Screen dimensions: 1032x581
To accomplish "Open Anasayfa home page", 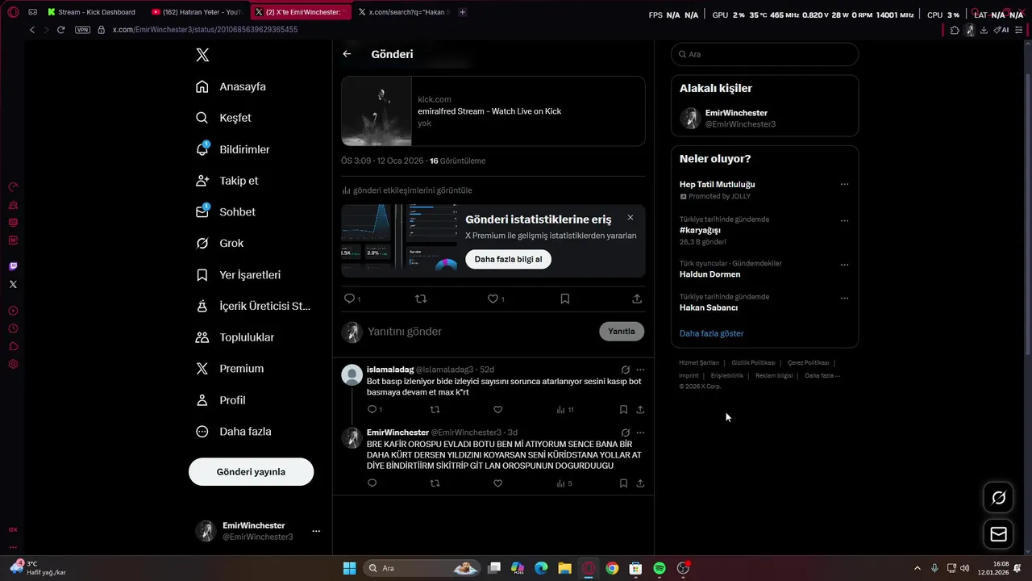I will tap(231, 86).
